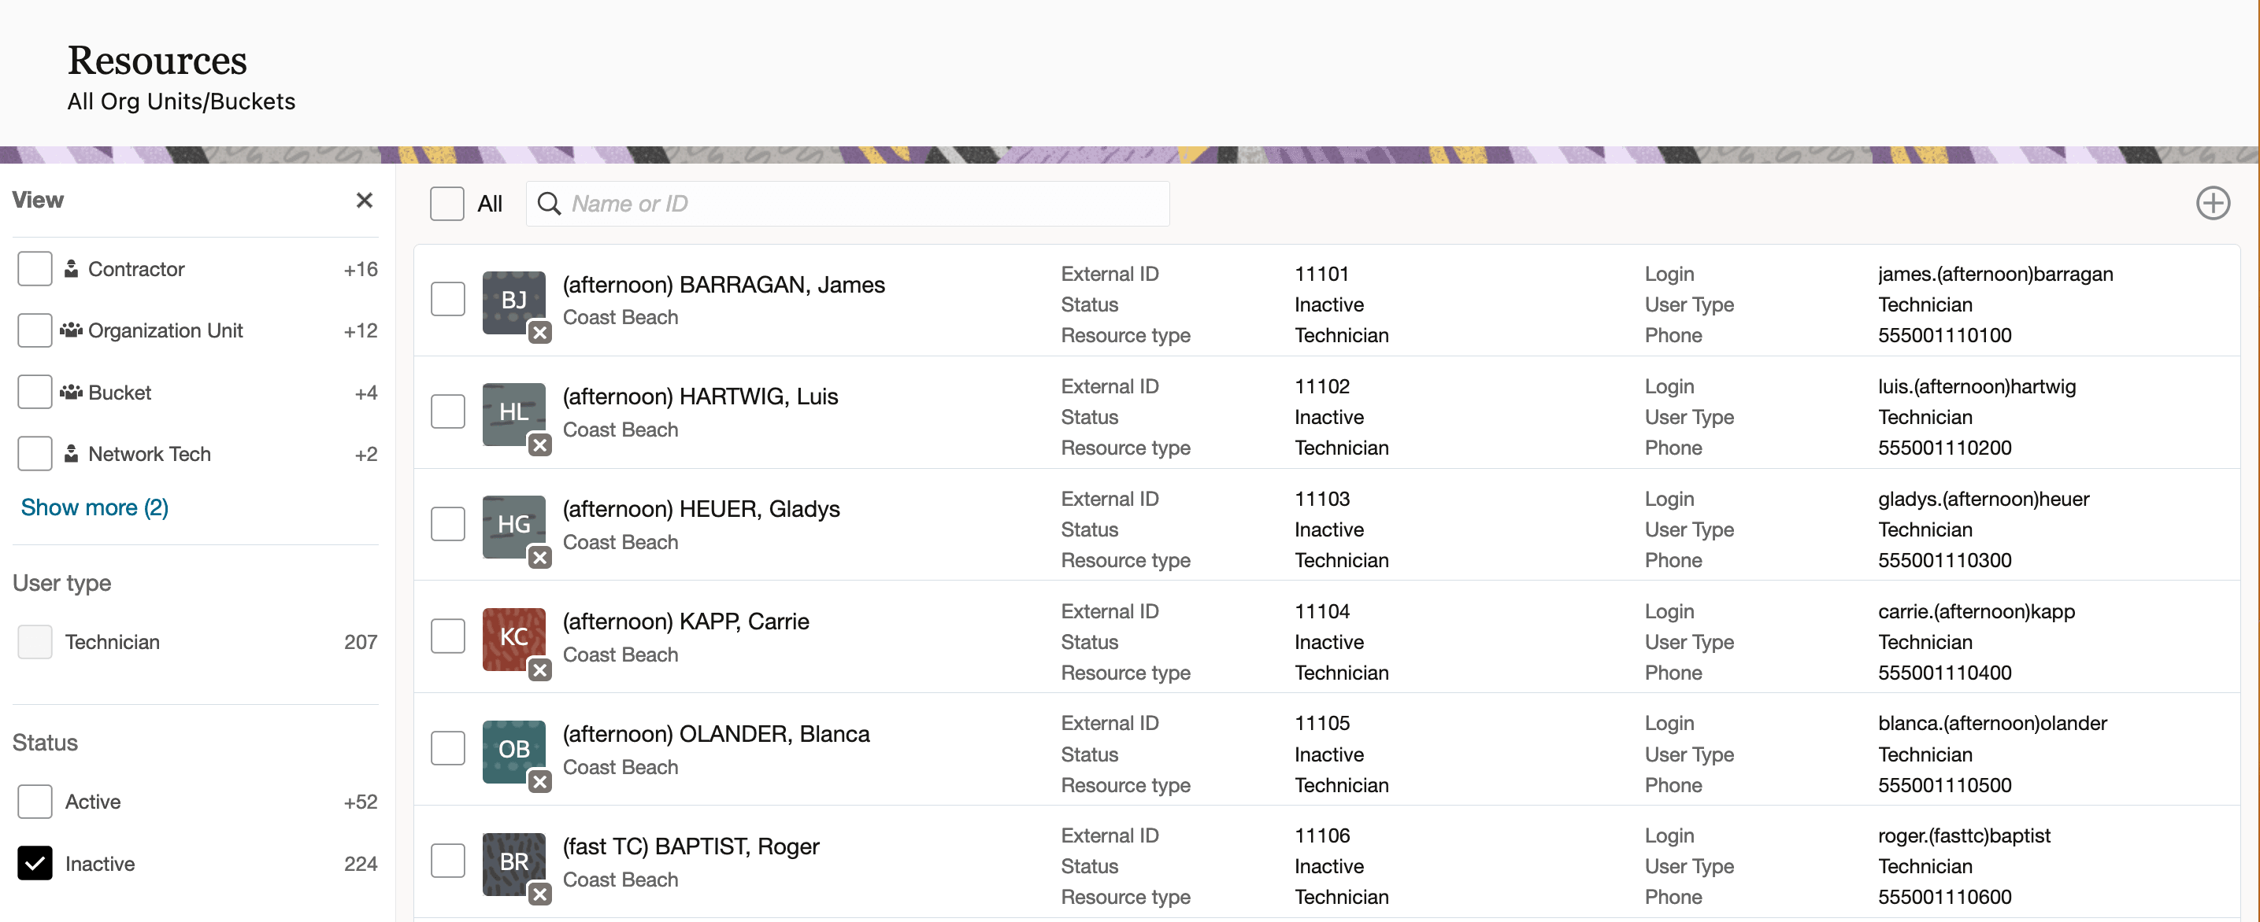Toggle the select All checkbox
The width and height of the screenshot is (2260, 922).
pyautogui.click(x=446, y=205)
